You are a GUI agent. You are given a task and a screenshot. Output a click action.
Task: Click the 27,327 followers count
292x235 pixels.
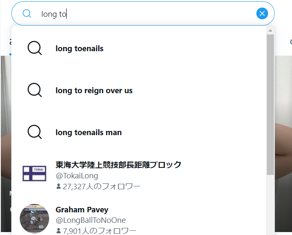(x=102, y=187)
